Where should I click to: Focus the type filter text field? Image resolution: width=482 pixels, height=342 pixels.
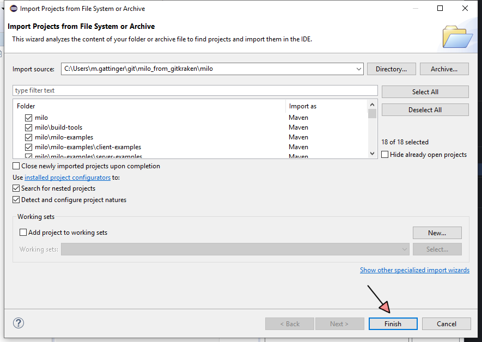pos(195,90)
